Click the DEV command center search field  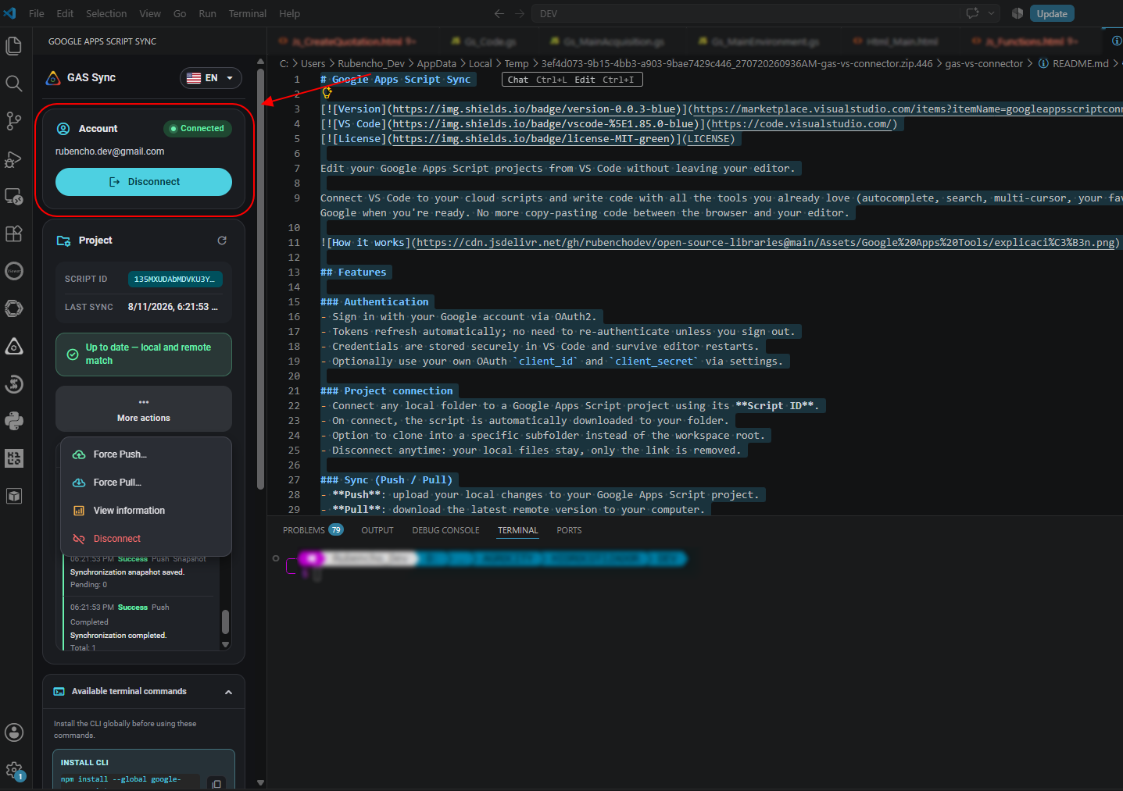[x=746, y=13]
